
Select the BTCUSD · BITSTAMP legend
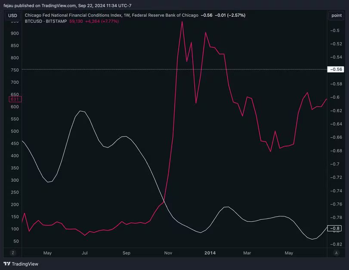pos(46,21)
